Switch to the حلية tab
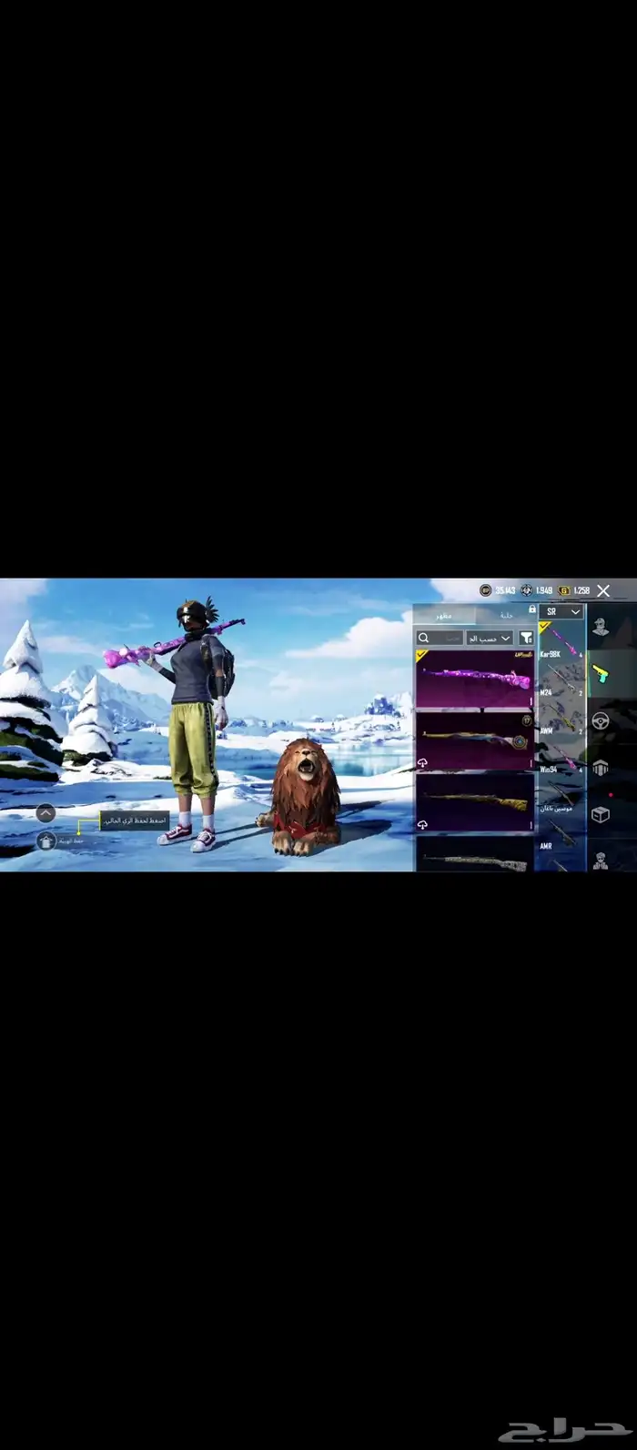This screenshot has width=637, height=1450. tap(506, 615)
